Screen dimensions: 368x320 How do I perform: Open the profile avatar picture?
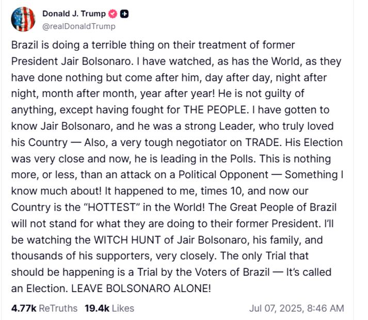(x=23, y=20)
